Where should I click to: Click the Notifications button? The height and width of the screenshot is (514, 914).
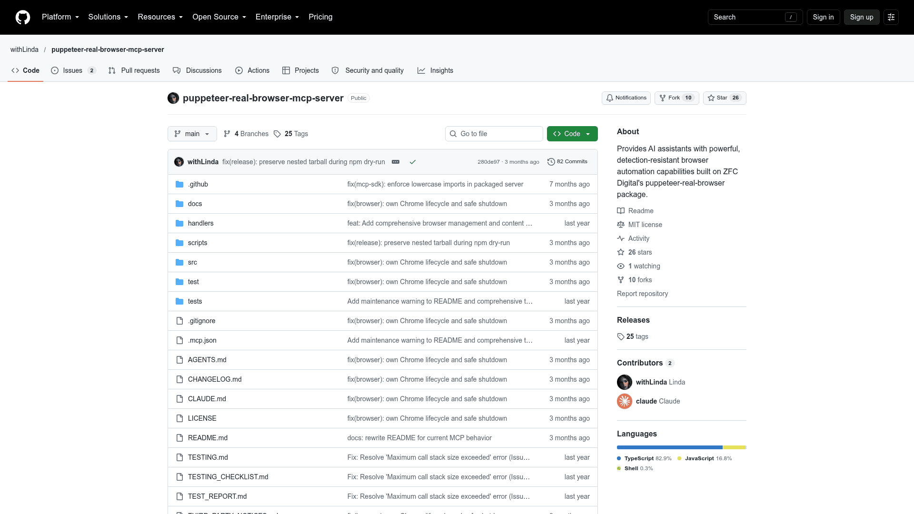(x=626, y=98)
